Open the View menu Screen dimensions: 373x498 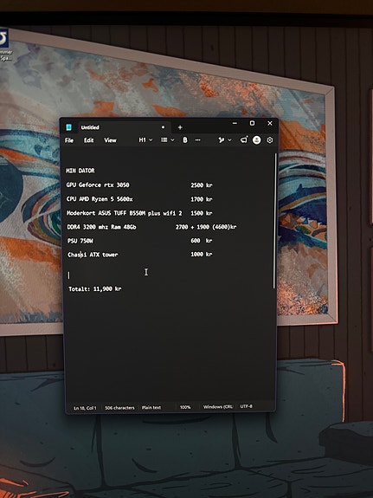pyautogui.click(x=110, y=140)
